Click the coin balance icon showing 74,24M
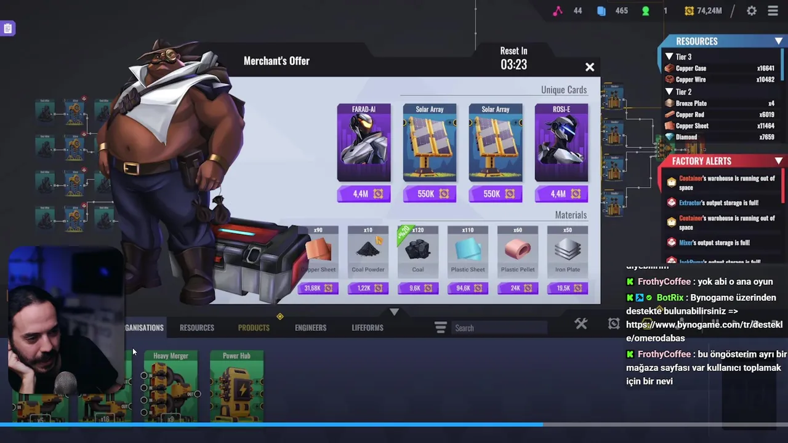The width and height of the screenshot is (788, 443). coord(689,10)
